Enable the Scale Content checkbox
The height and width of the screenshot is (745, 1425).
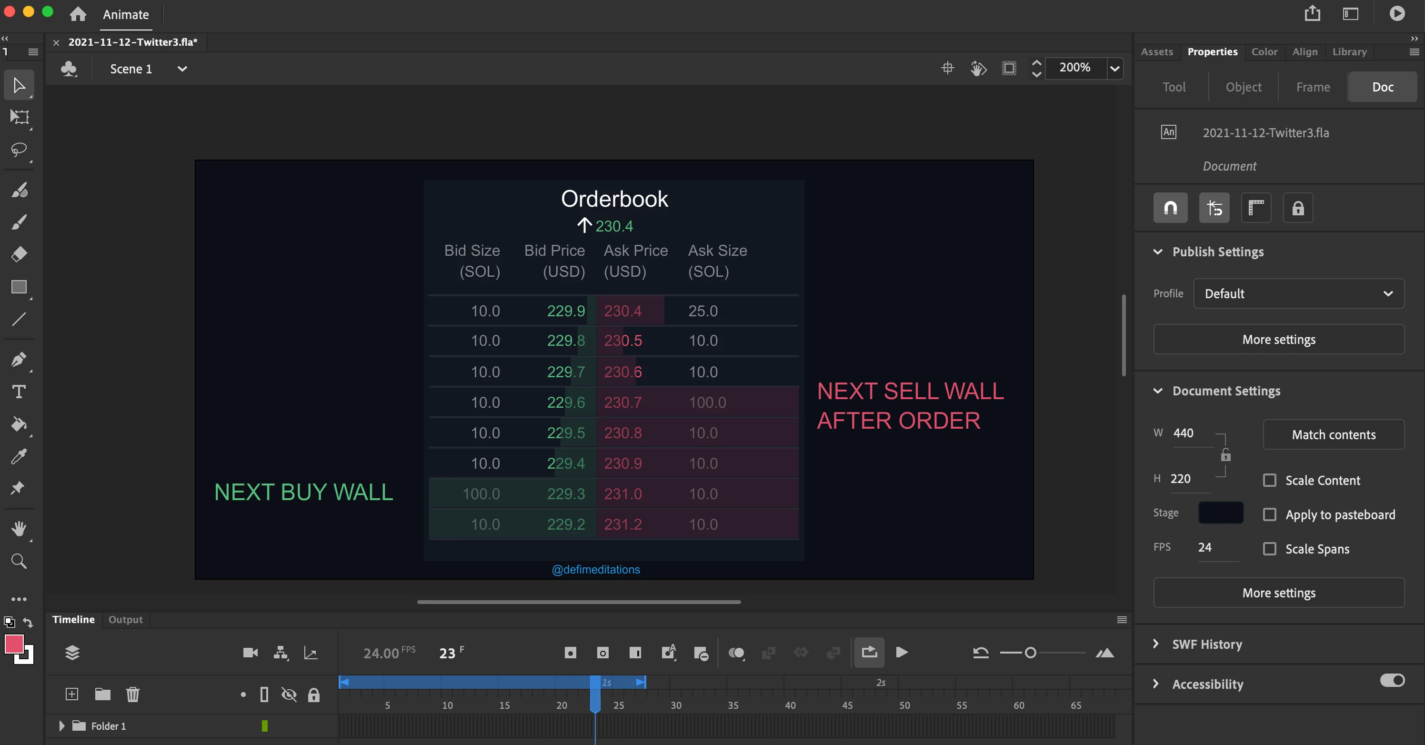(x=1270, y=480)
